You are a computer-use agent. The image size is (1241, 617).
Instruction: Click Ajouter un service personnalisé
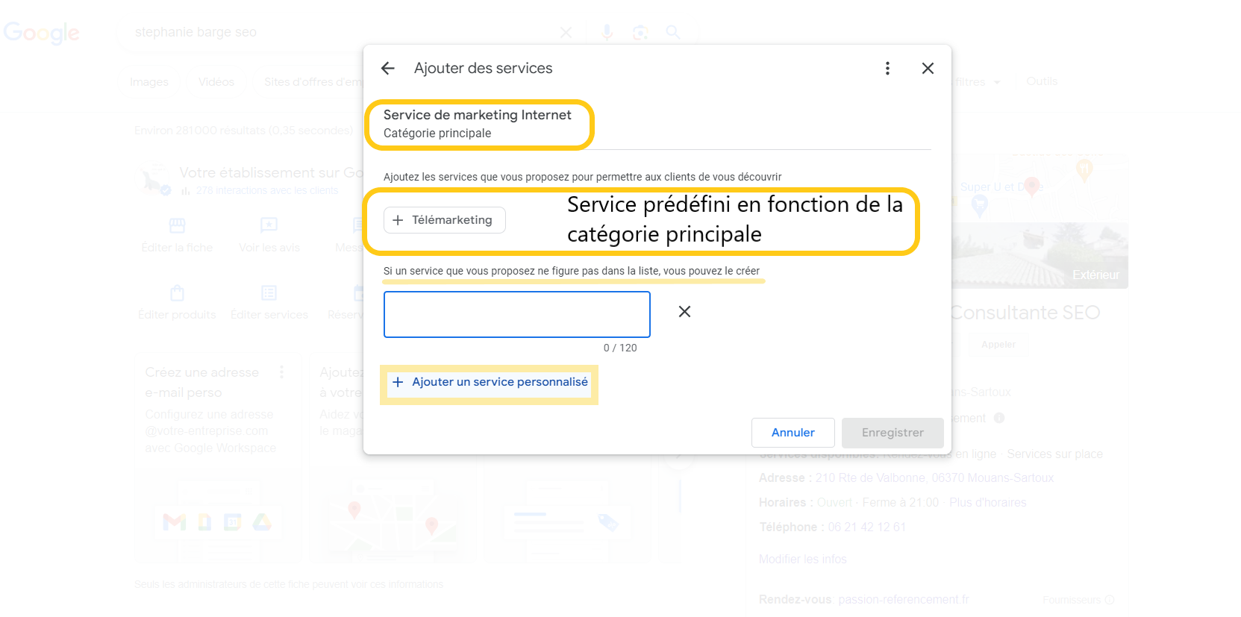[x=489, y=381]
